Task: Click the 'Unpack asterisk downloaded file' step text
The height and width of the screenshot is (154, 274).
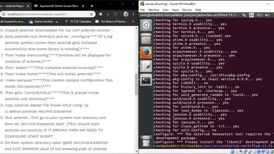Action: [59, 30]
